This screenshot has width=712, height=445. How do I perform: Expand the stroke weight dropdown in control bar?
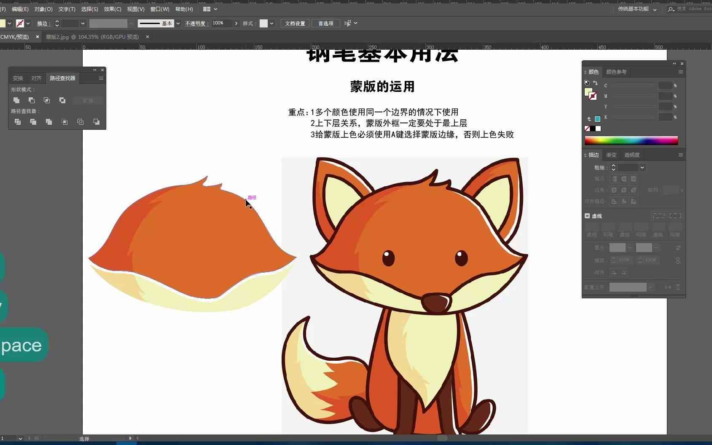[x=83, y=23]
